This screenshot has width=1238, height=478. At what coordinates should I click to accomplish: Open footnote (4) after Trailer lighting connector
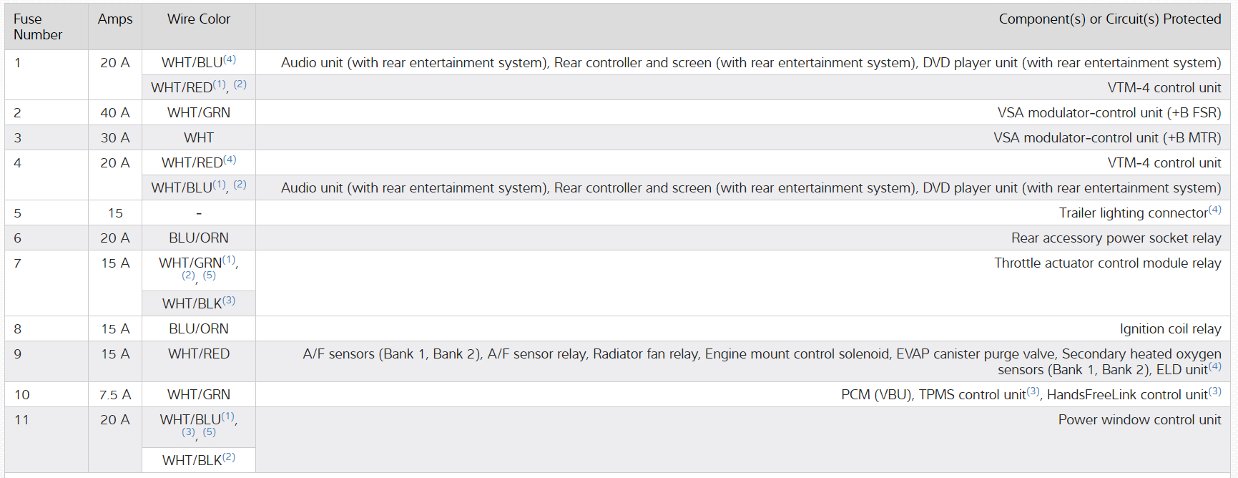click(1214, 210)
